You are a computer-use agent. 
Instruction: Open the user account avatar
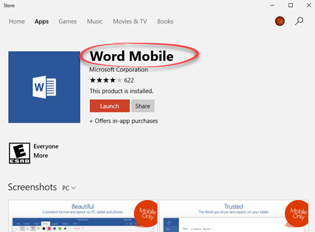(280, 21)
